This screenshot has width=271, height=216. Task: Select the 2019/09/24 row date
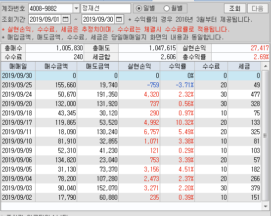tap(17, 94)
